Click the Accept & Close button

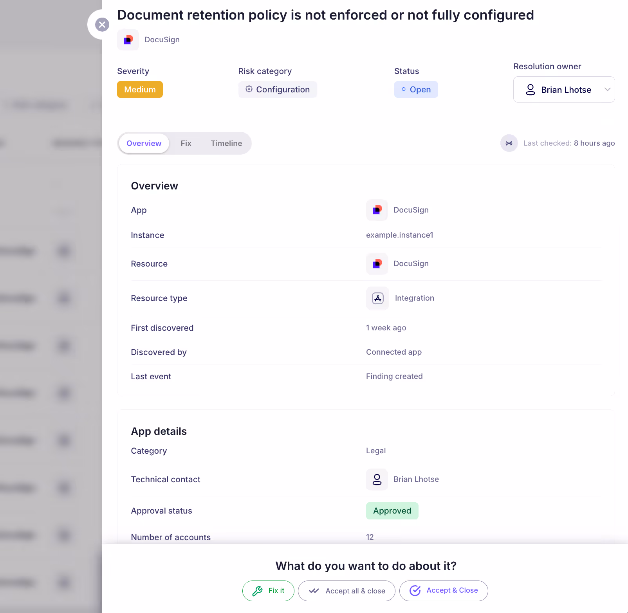pos(443,591)
